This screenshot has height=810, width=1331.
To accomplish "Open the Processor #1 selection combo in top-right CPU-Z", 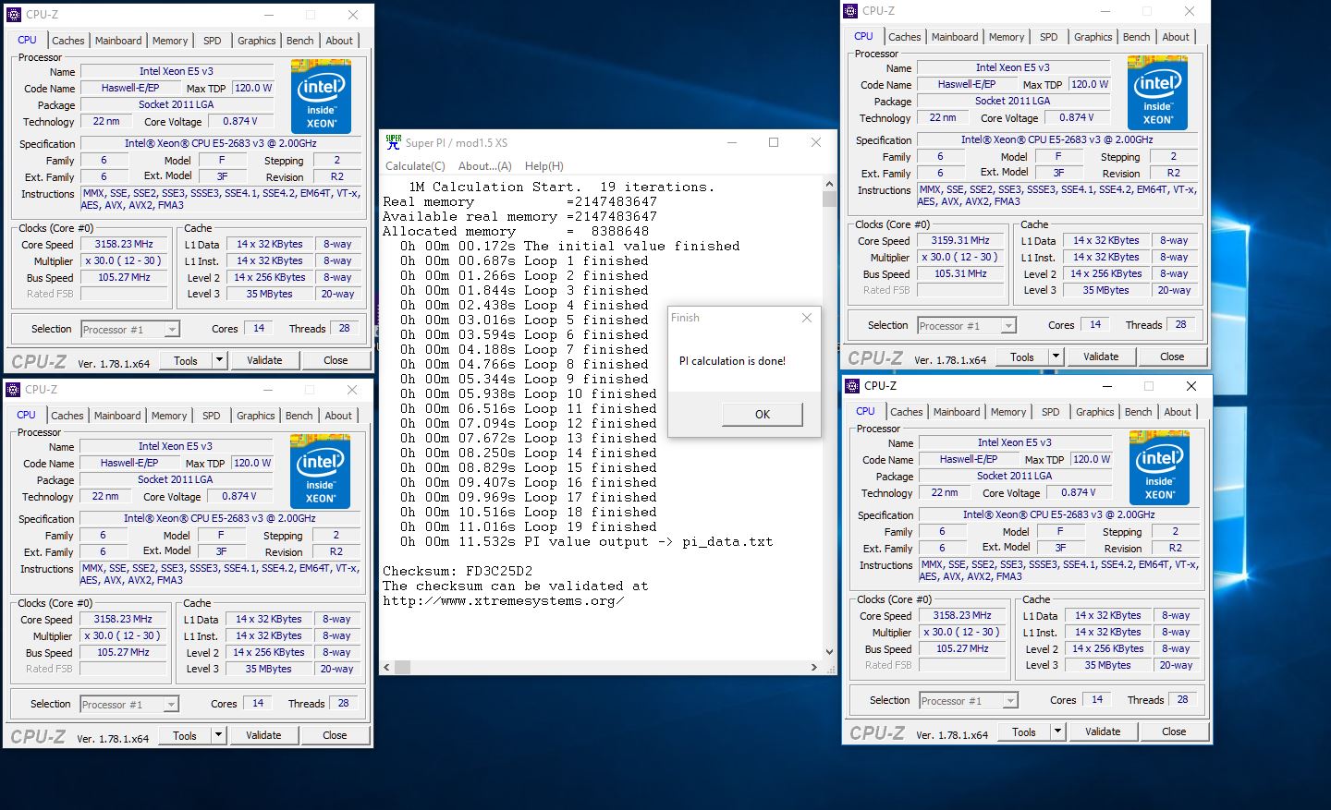I will click(x=967, y=325).
